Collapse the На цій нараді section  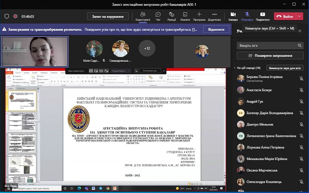click(x=235, y=68)
